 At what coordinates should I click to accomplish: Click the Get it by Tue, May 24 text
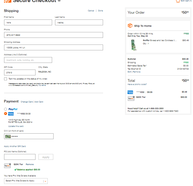pos(138,36)
